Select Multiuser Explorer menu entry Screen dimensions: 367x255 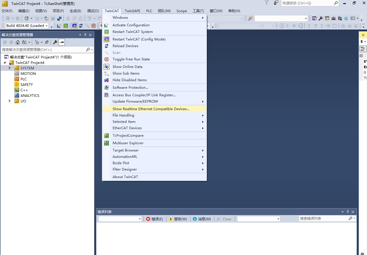click(x=155, y=143)
